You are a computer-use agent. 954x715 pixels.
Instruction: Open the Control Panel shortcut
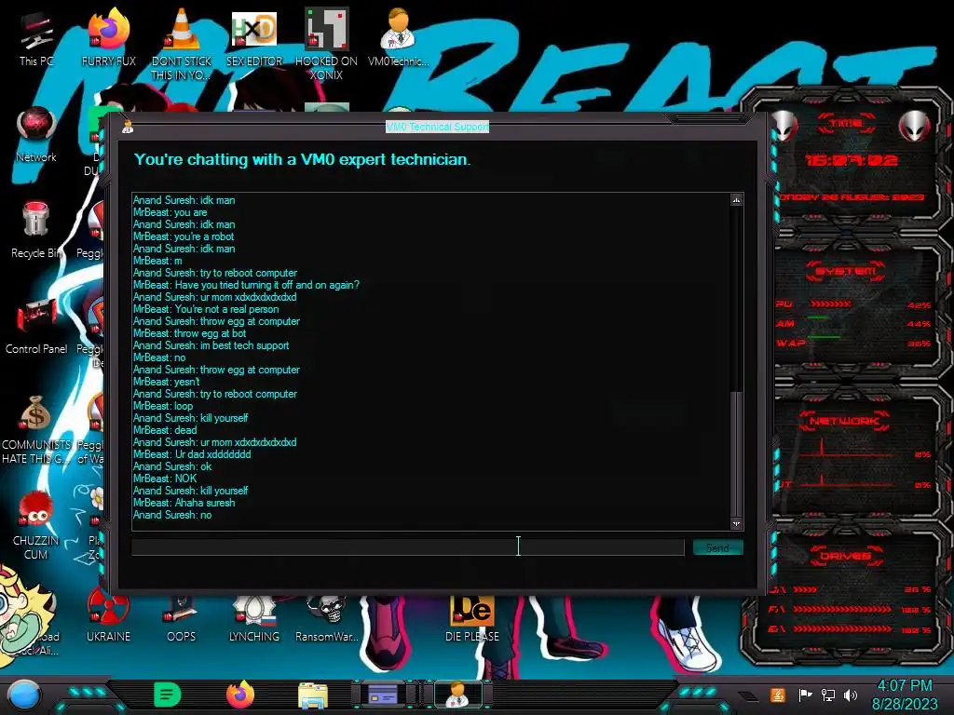[36, 326]
